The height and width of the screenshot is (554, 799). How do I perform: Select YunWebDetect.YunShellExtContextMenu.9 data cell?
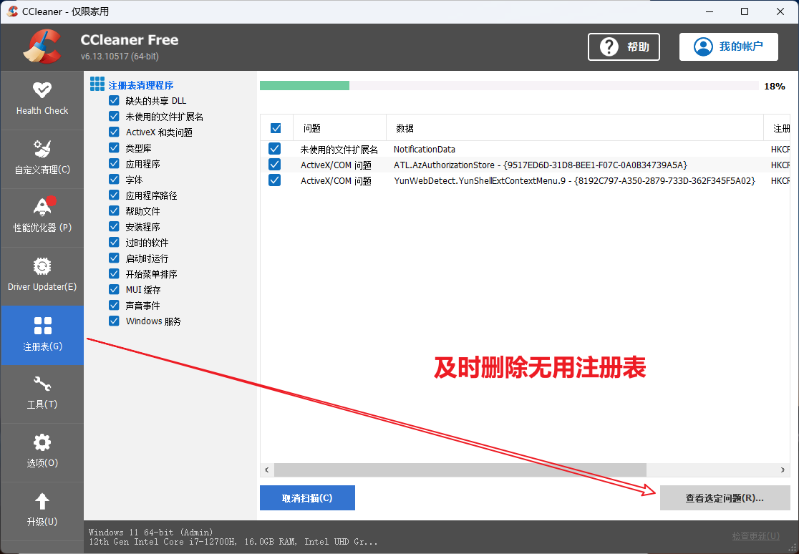pyautogui.click(x=575, y=181)
